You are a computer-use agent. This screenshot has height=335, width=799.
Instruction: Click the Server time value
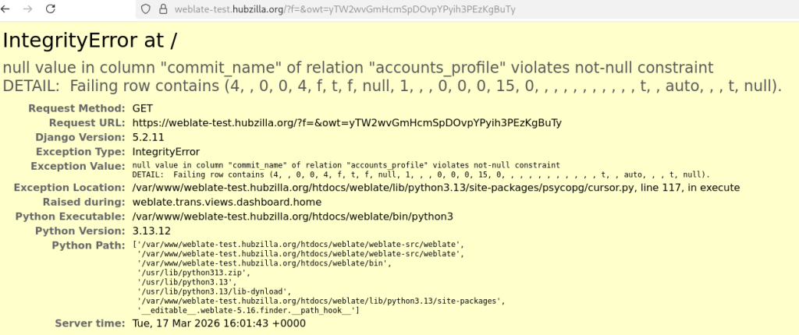218,323
